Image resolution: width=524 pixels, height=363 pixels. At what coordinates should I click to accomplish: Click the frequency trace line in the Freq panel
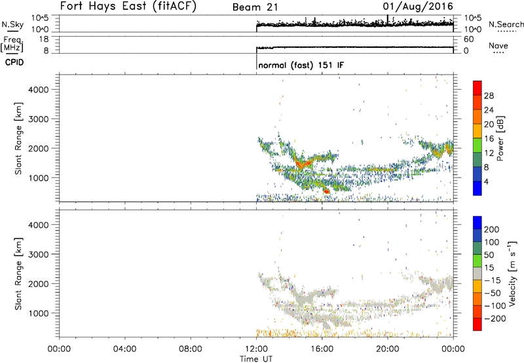coord(354,47)
